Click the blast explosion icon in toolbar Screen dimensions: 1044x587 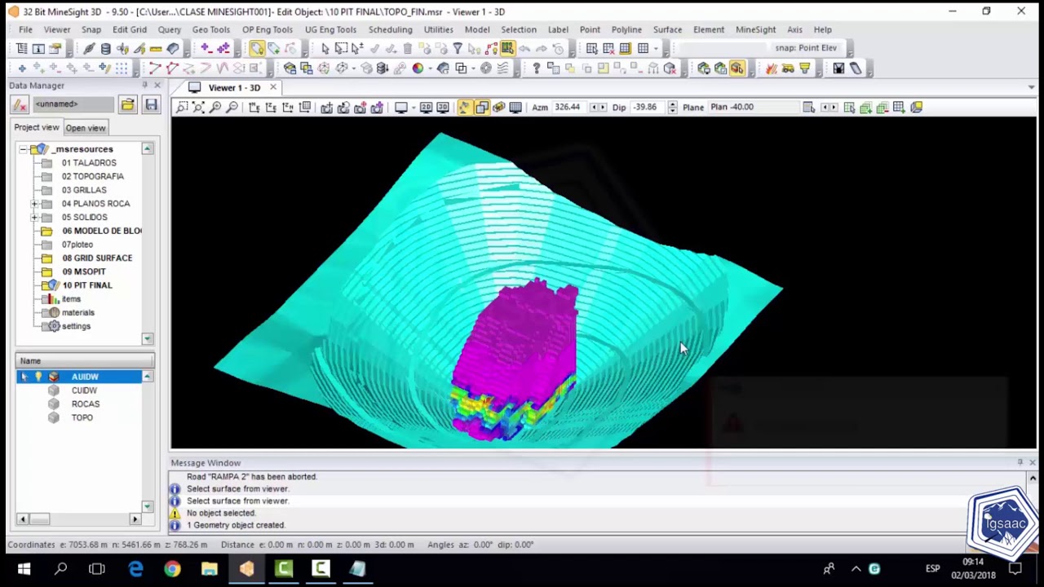click(x=771, y=68)
